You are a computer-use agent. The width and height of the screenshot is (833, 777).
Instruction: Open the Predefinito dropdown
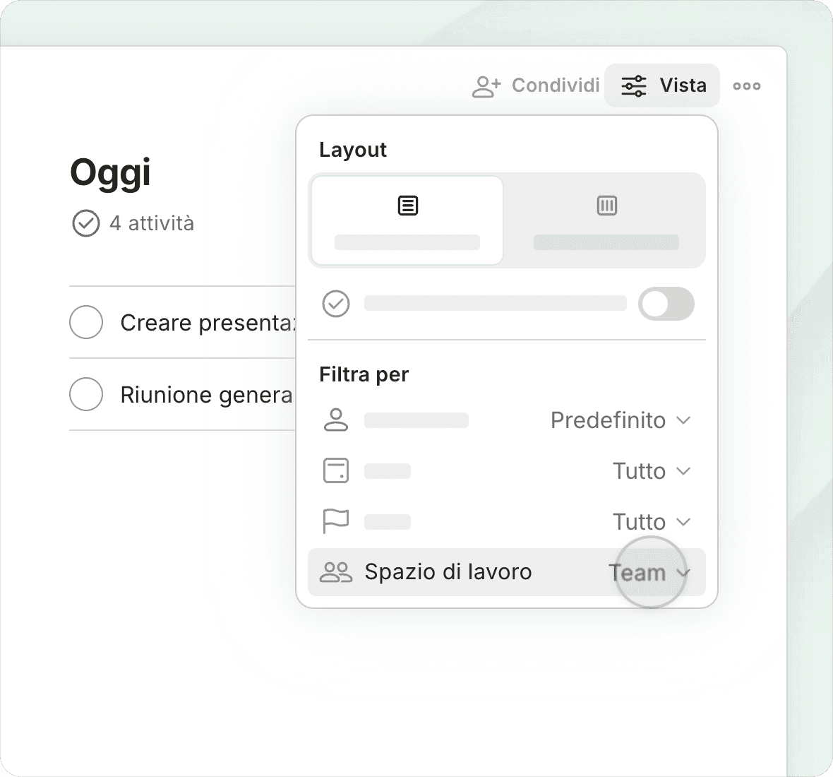[x=620, y=420]
